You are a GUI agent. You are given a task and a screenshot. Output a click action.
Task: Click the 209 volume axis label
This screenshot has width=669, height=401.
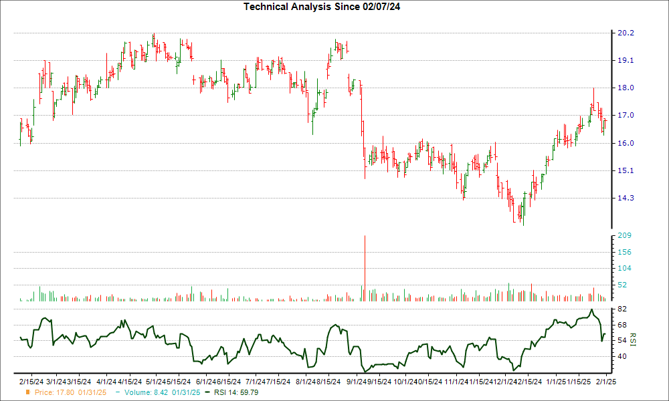[624, 236]
